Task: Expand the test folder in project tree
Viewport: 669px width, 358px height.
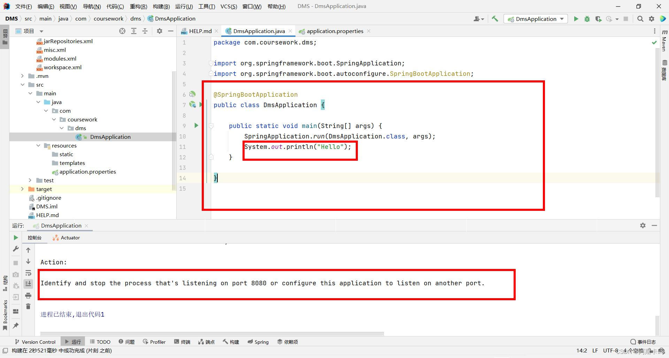Action: click(30, 180)
